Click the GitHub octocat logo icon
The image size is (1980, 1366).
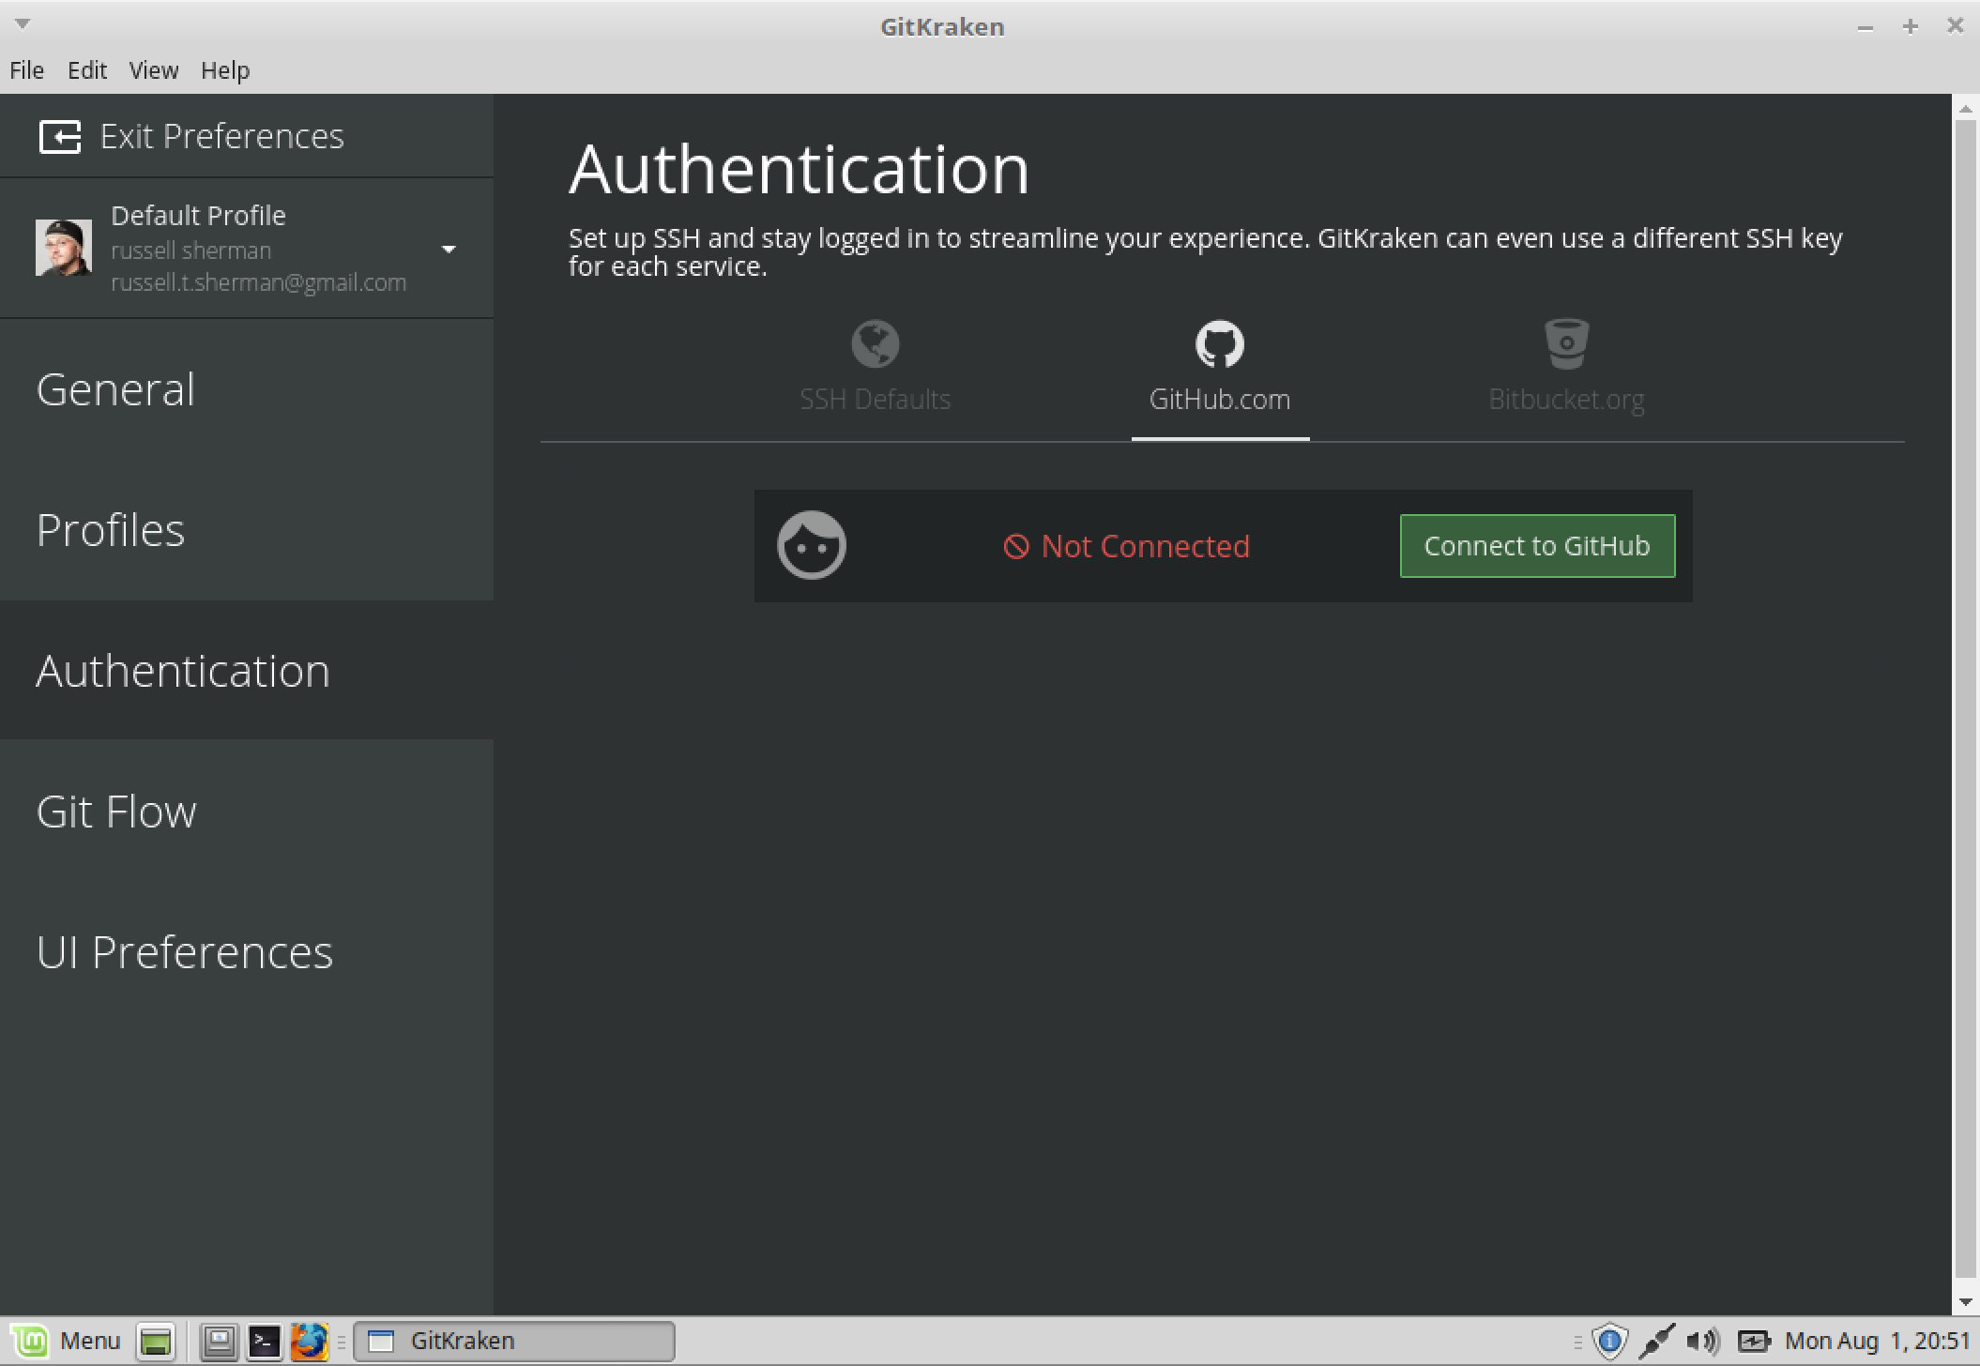click(x=1219, y=343)
